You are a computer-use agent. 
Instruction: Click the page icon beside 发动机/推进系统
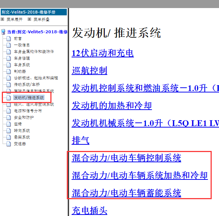coord(9,98)
